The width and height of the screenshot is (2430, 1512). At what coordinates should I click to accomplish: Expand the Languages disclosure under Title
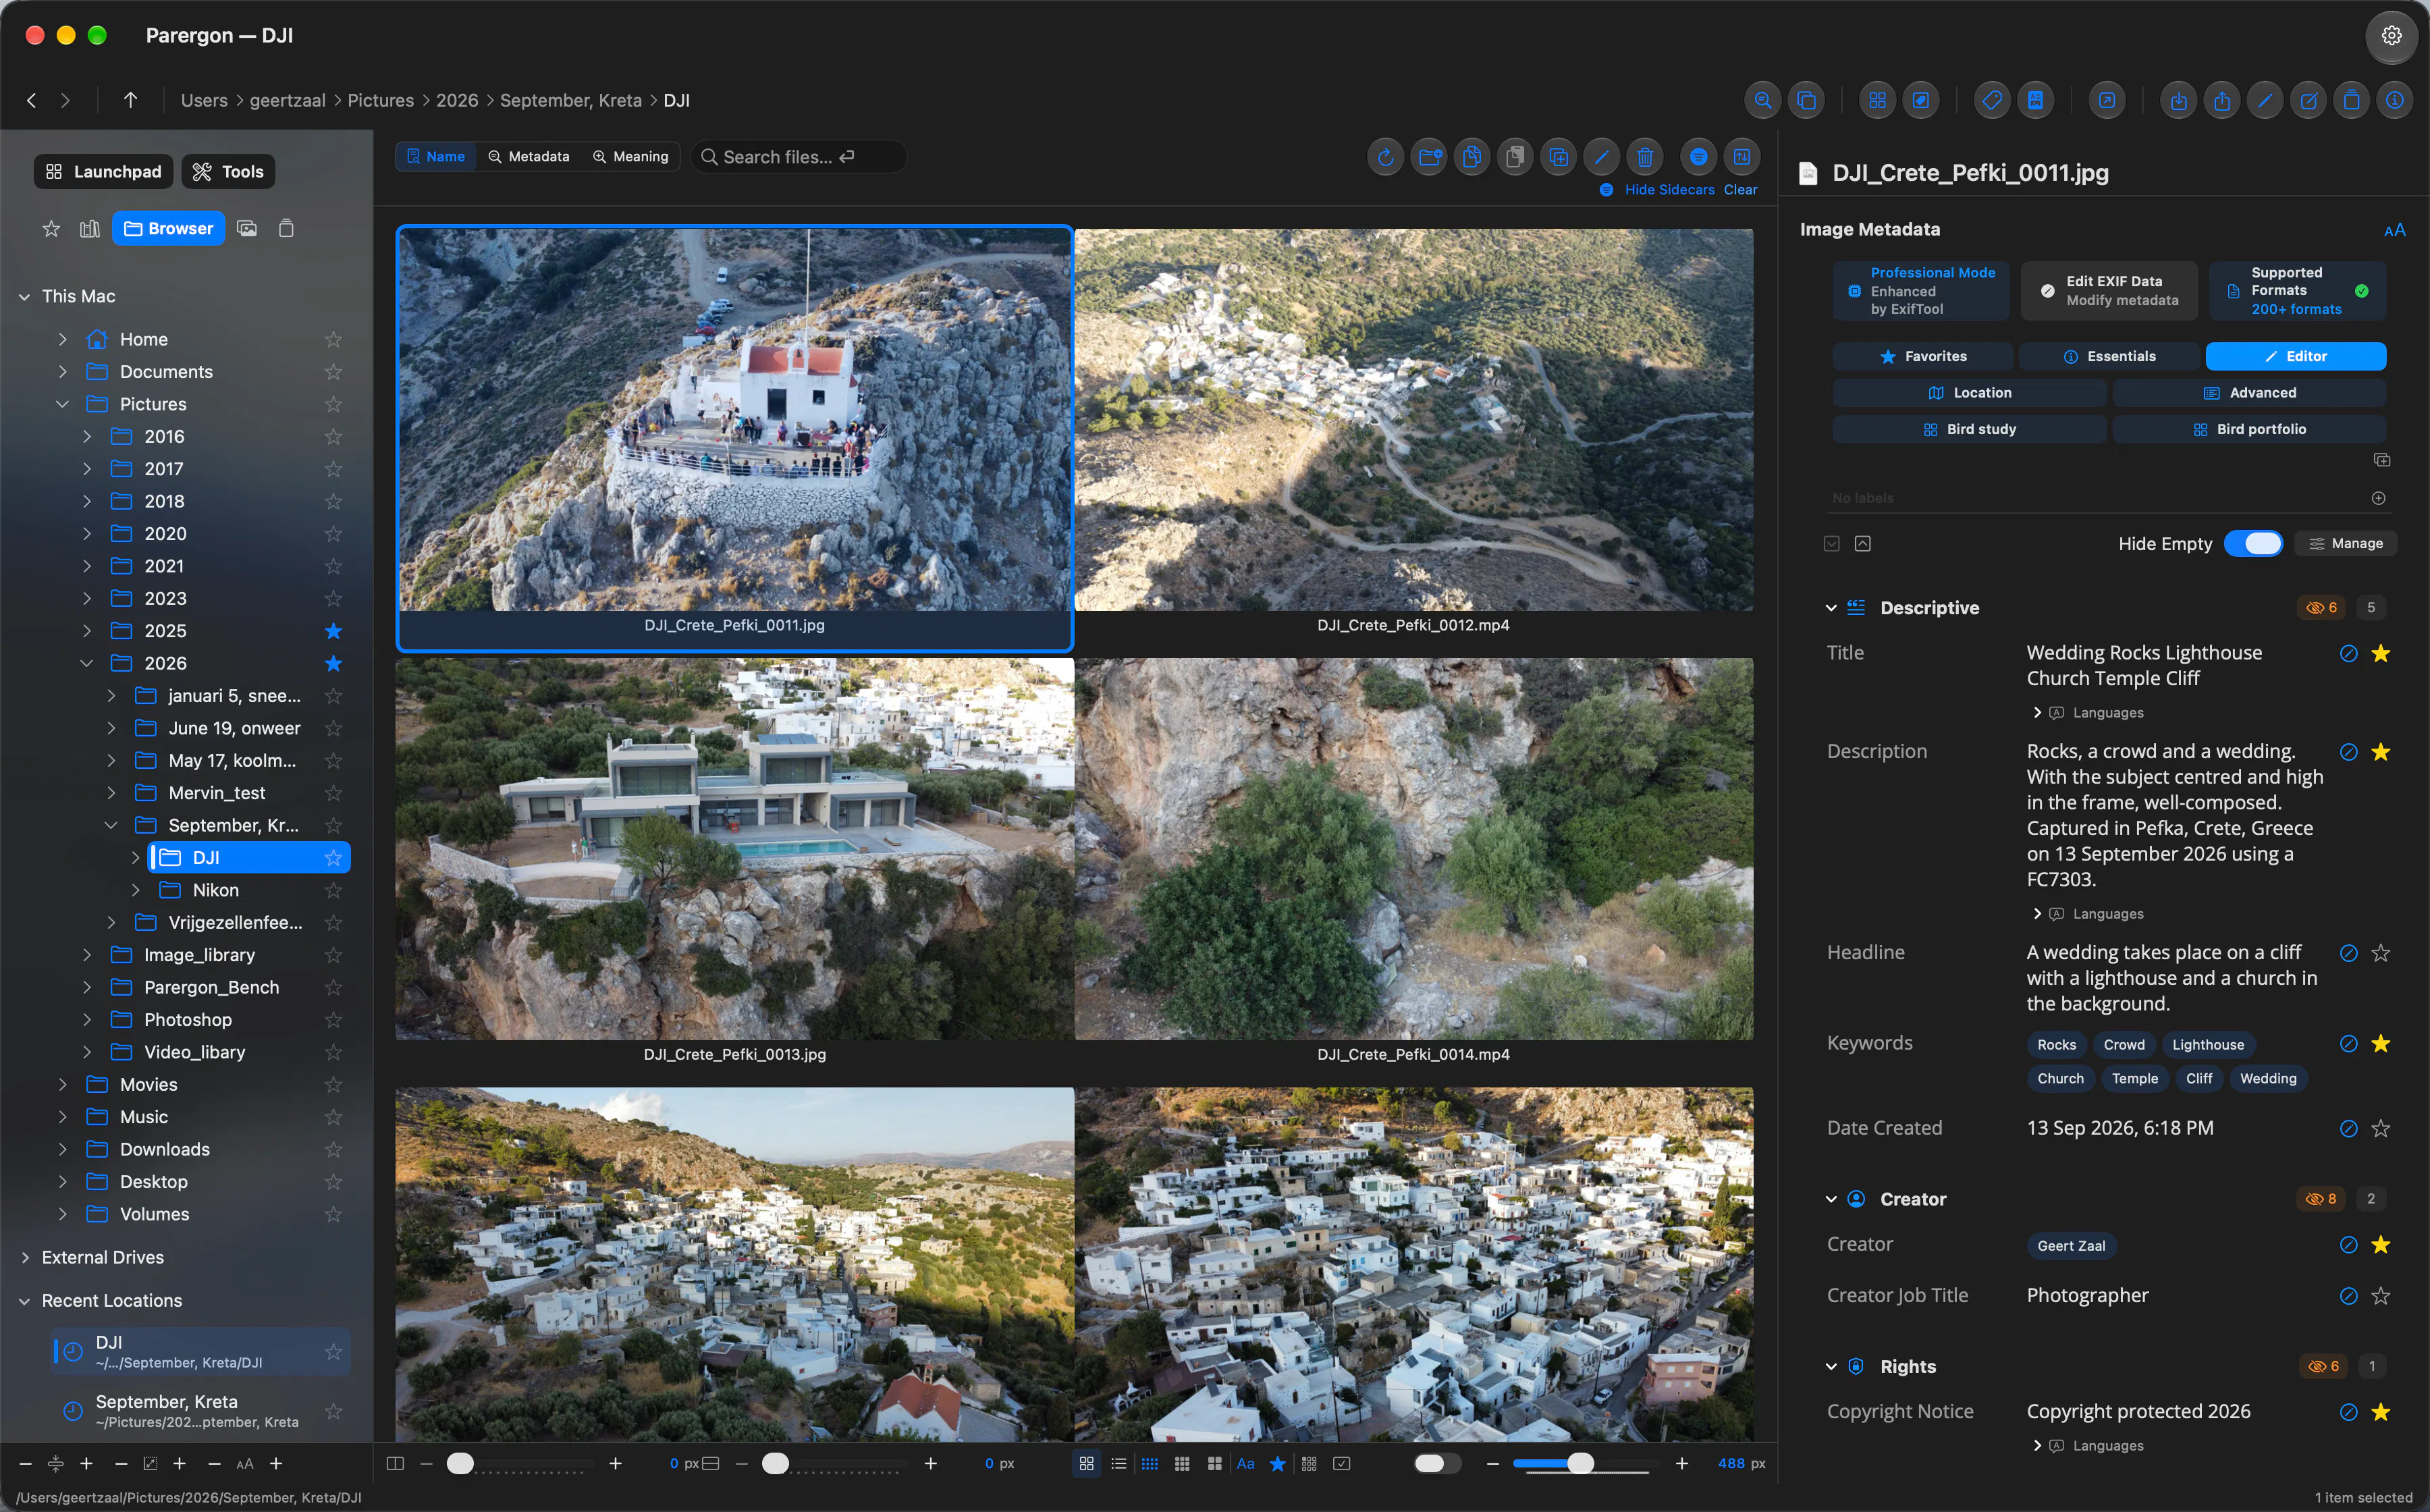tap(2037, 713)
